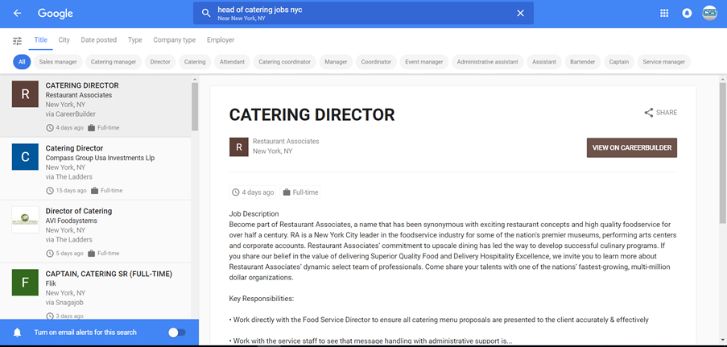Viewport: 727px width, 347px height.
Task: Open the CAPTAIN, CATERING SR listing
Action: (x=96, y=291)
